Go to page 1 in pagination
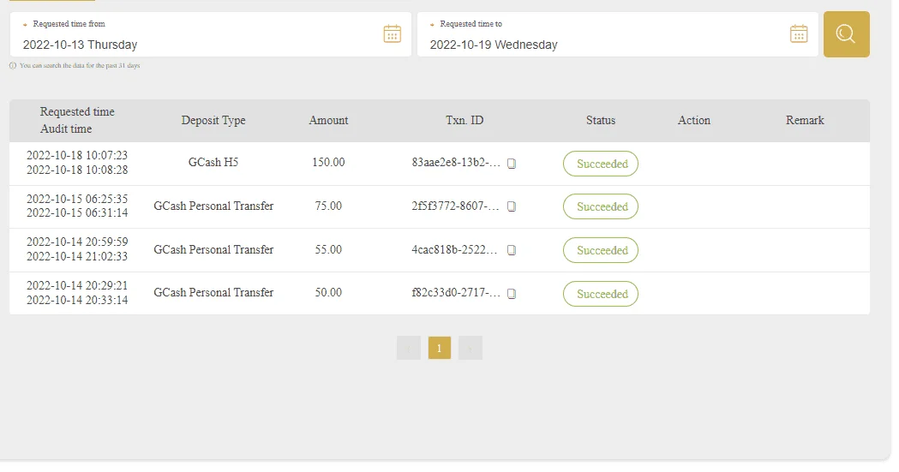The width and height of the screenshot is (899, 472). pos(439,348)
